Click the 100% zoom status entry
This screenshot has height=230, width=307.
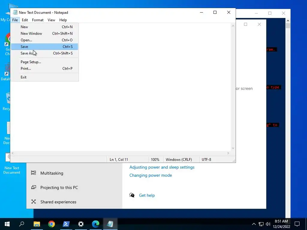point(155,160)
